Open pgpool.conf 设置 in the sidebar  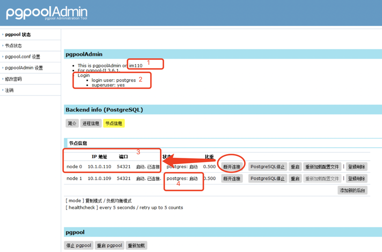coord(22,57)
